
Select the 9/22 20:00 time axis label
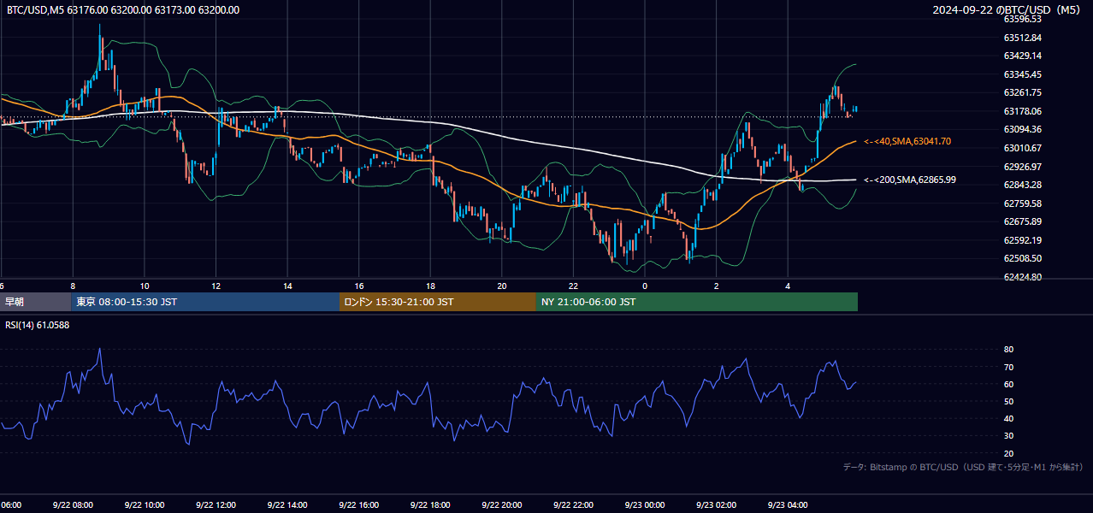tap(502, 504)
